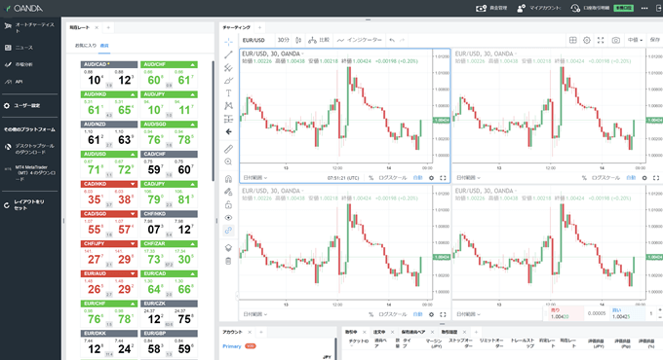This screenshot has width=663, height=360.
Task: Open the 注文中 orders tab
Action: (379, 332)
